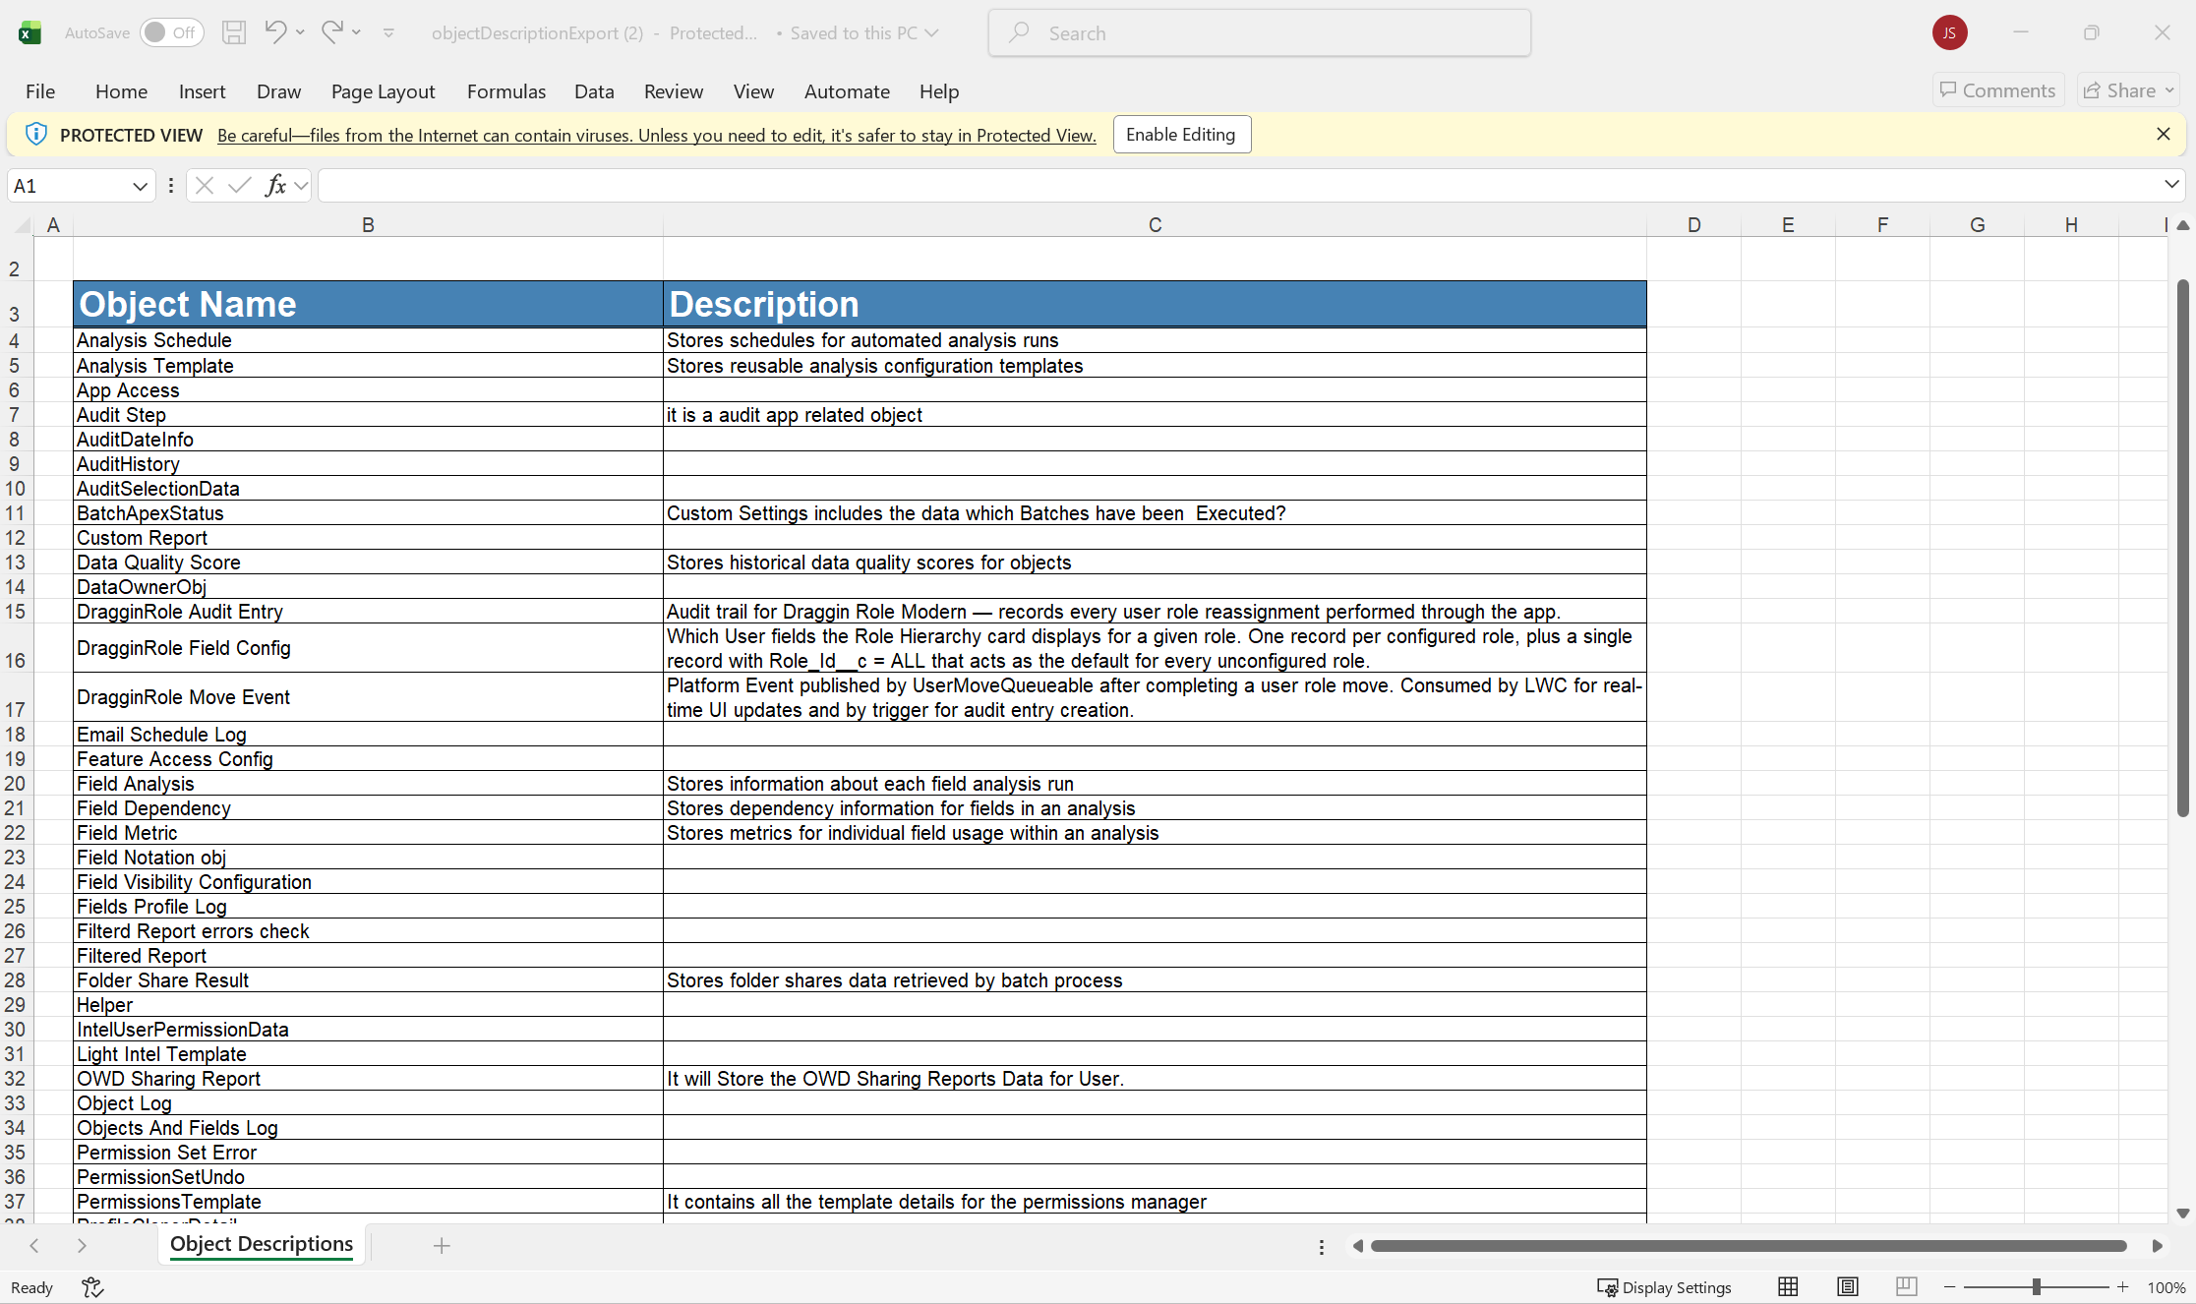
Task: Dismiss the Protected View message bar
Action: point(2163,134)
